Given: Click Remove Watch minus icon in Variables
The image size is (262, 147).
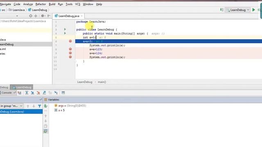Looking at the screenshot, I should [x=45, y=111].
